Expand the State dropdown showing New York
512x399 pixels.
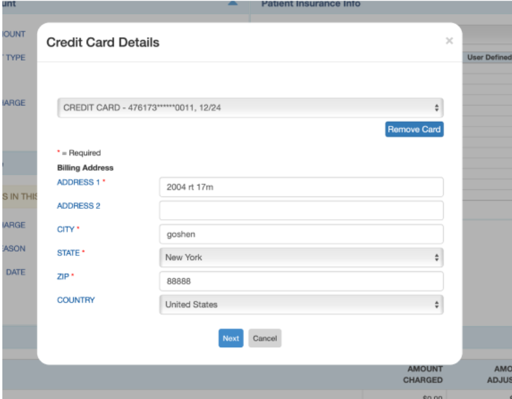coord(300,257)
